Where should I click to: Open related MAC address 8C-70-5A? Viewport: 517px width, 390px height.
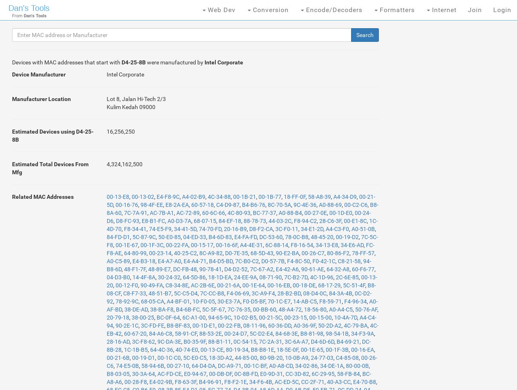(279, 205)
